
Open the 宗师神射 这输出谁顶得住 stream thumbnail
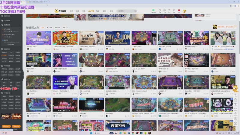click(223, 82)
